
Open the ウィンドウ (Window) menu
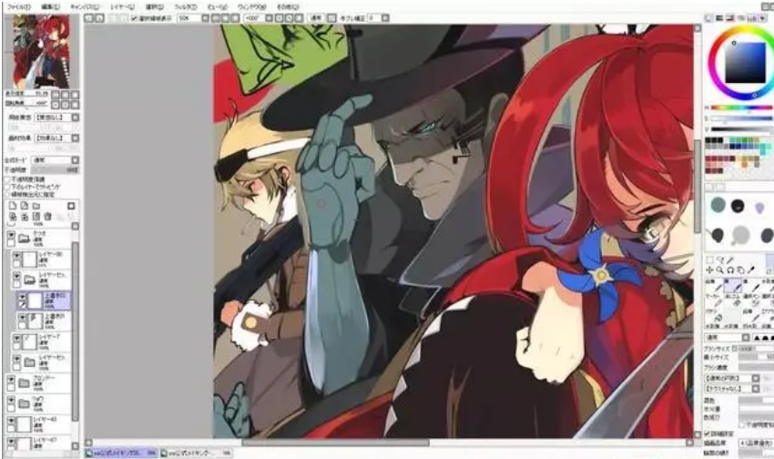click(251, 7)
